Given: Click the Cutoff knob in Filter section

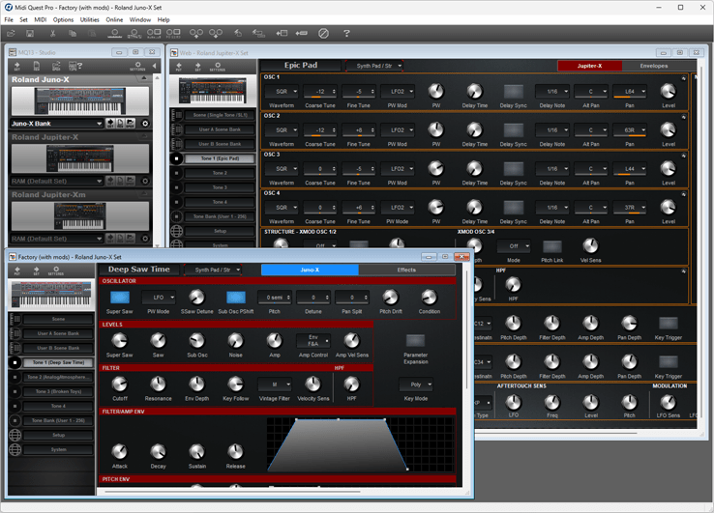Looking at the screenshot, I should tap(120, 385).
